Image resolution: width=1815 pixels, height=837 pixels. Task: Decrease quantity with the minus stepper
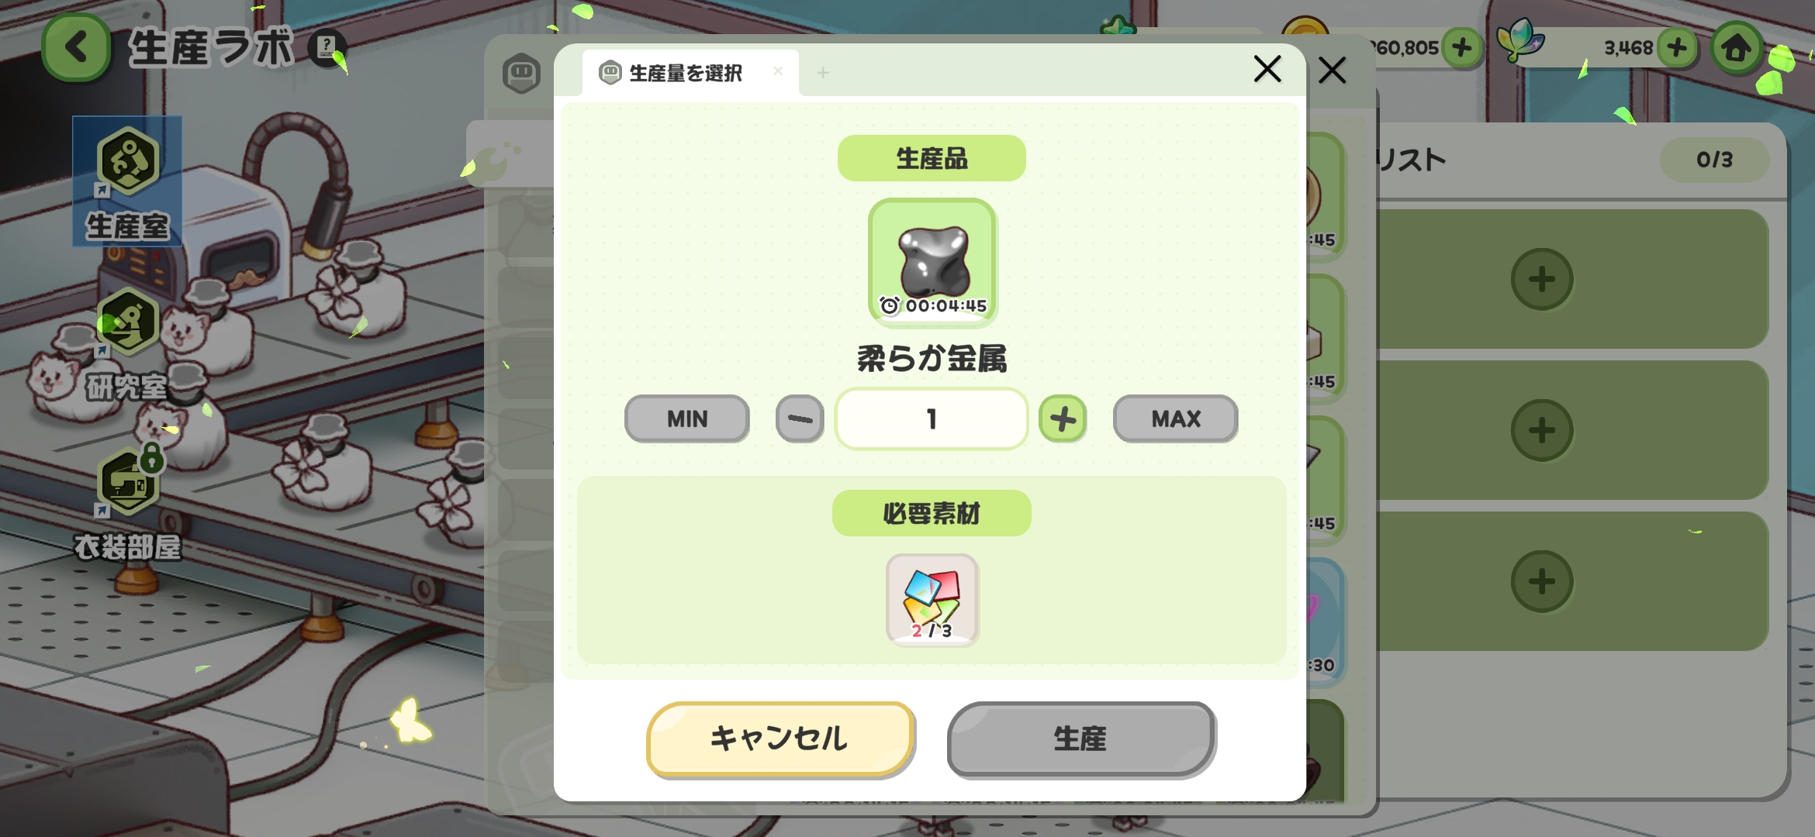tap(800, 419)
